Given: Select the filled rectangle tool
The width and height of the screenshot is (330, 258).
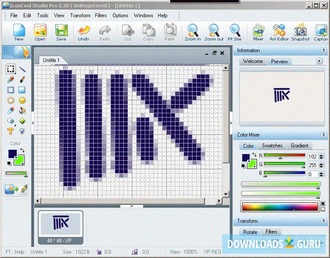Looking at the screenshot, I should pos(22,90).
